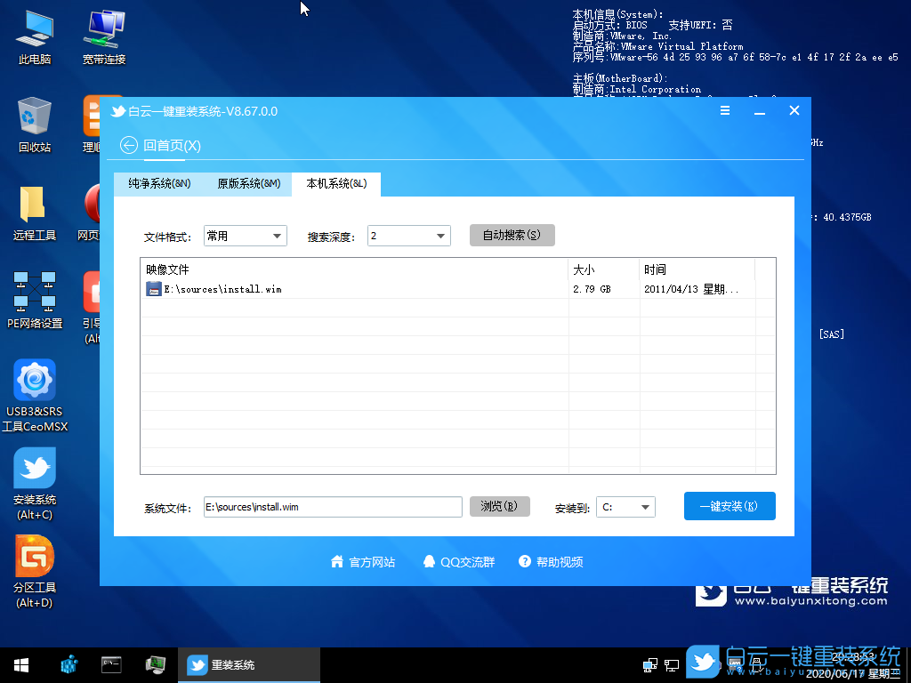Screen dimensions: 911x683
Task: Open the 文件格式 dropdown
Action: [246, 235]
